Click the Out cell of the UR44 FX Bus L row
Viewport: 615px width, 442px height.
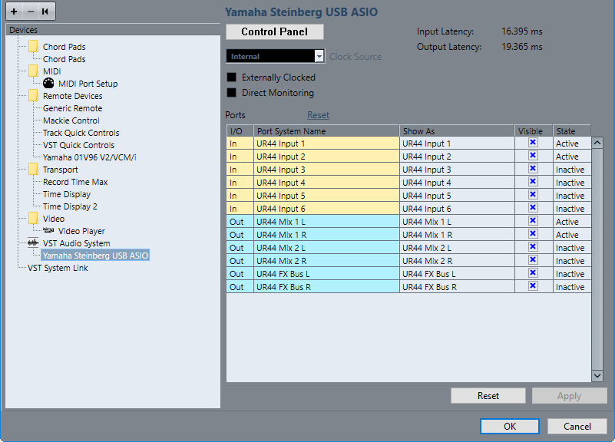pos(240,274)
